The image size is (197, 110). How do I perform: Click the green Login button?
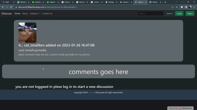179,13
